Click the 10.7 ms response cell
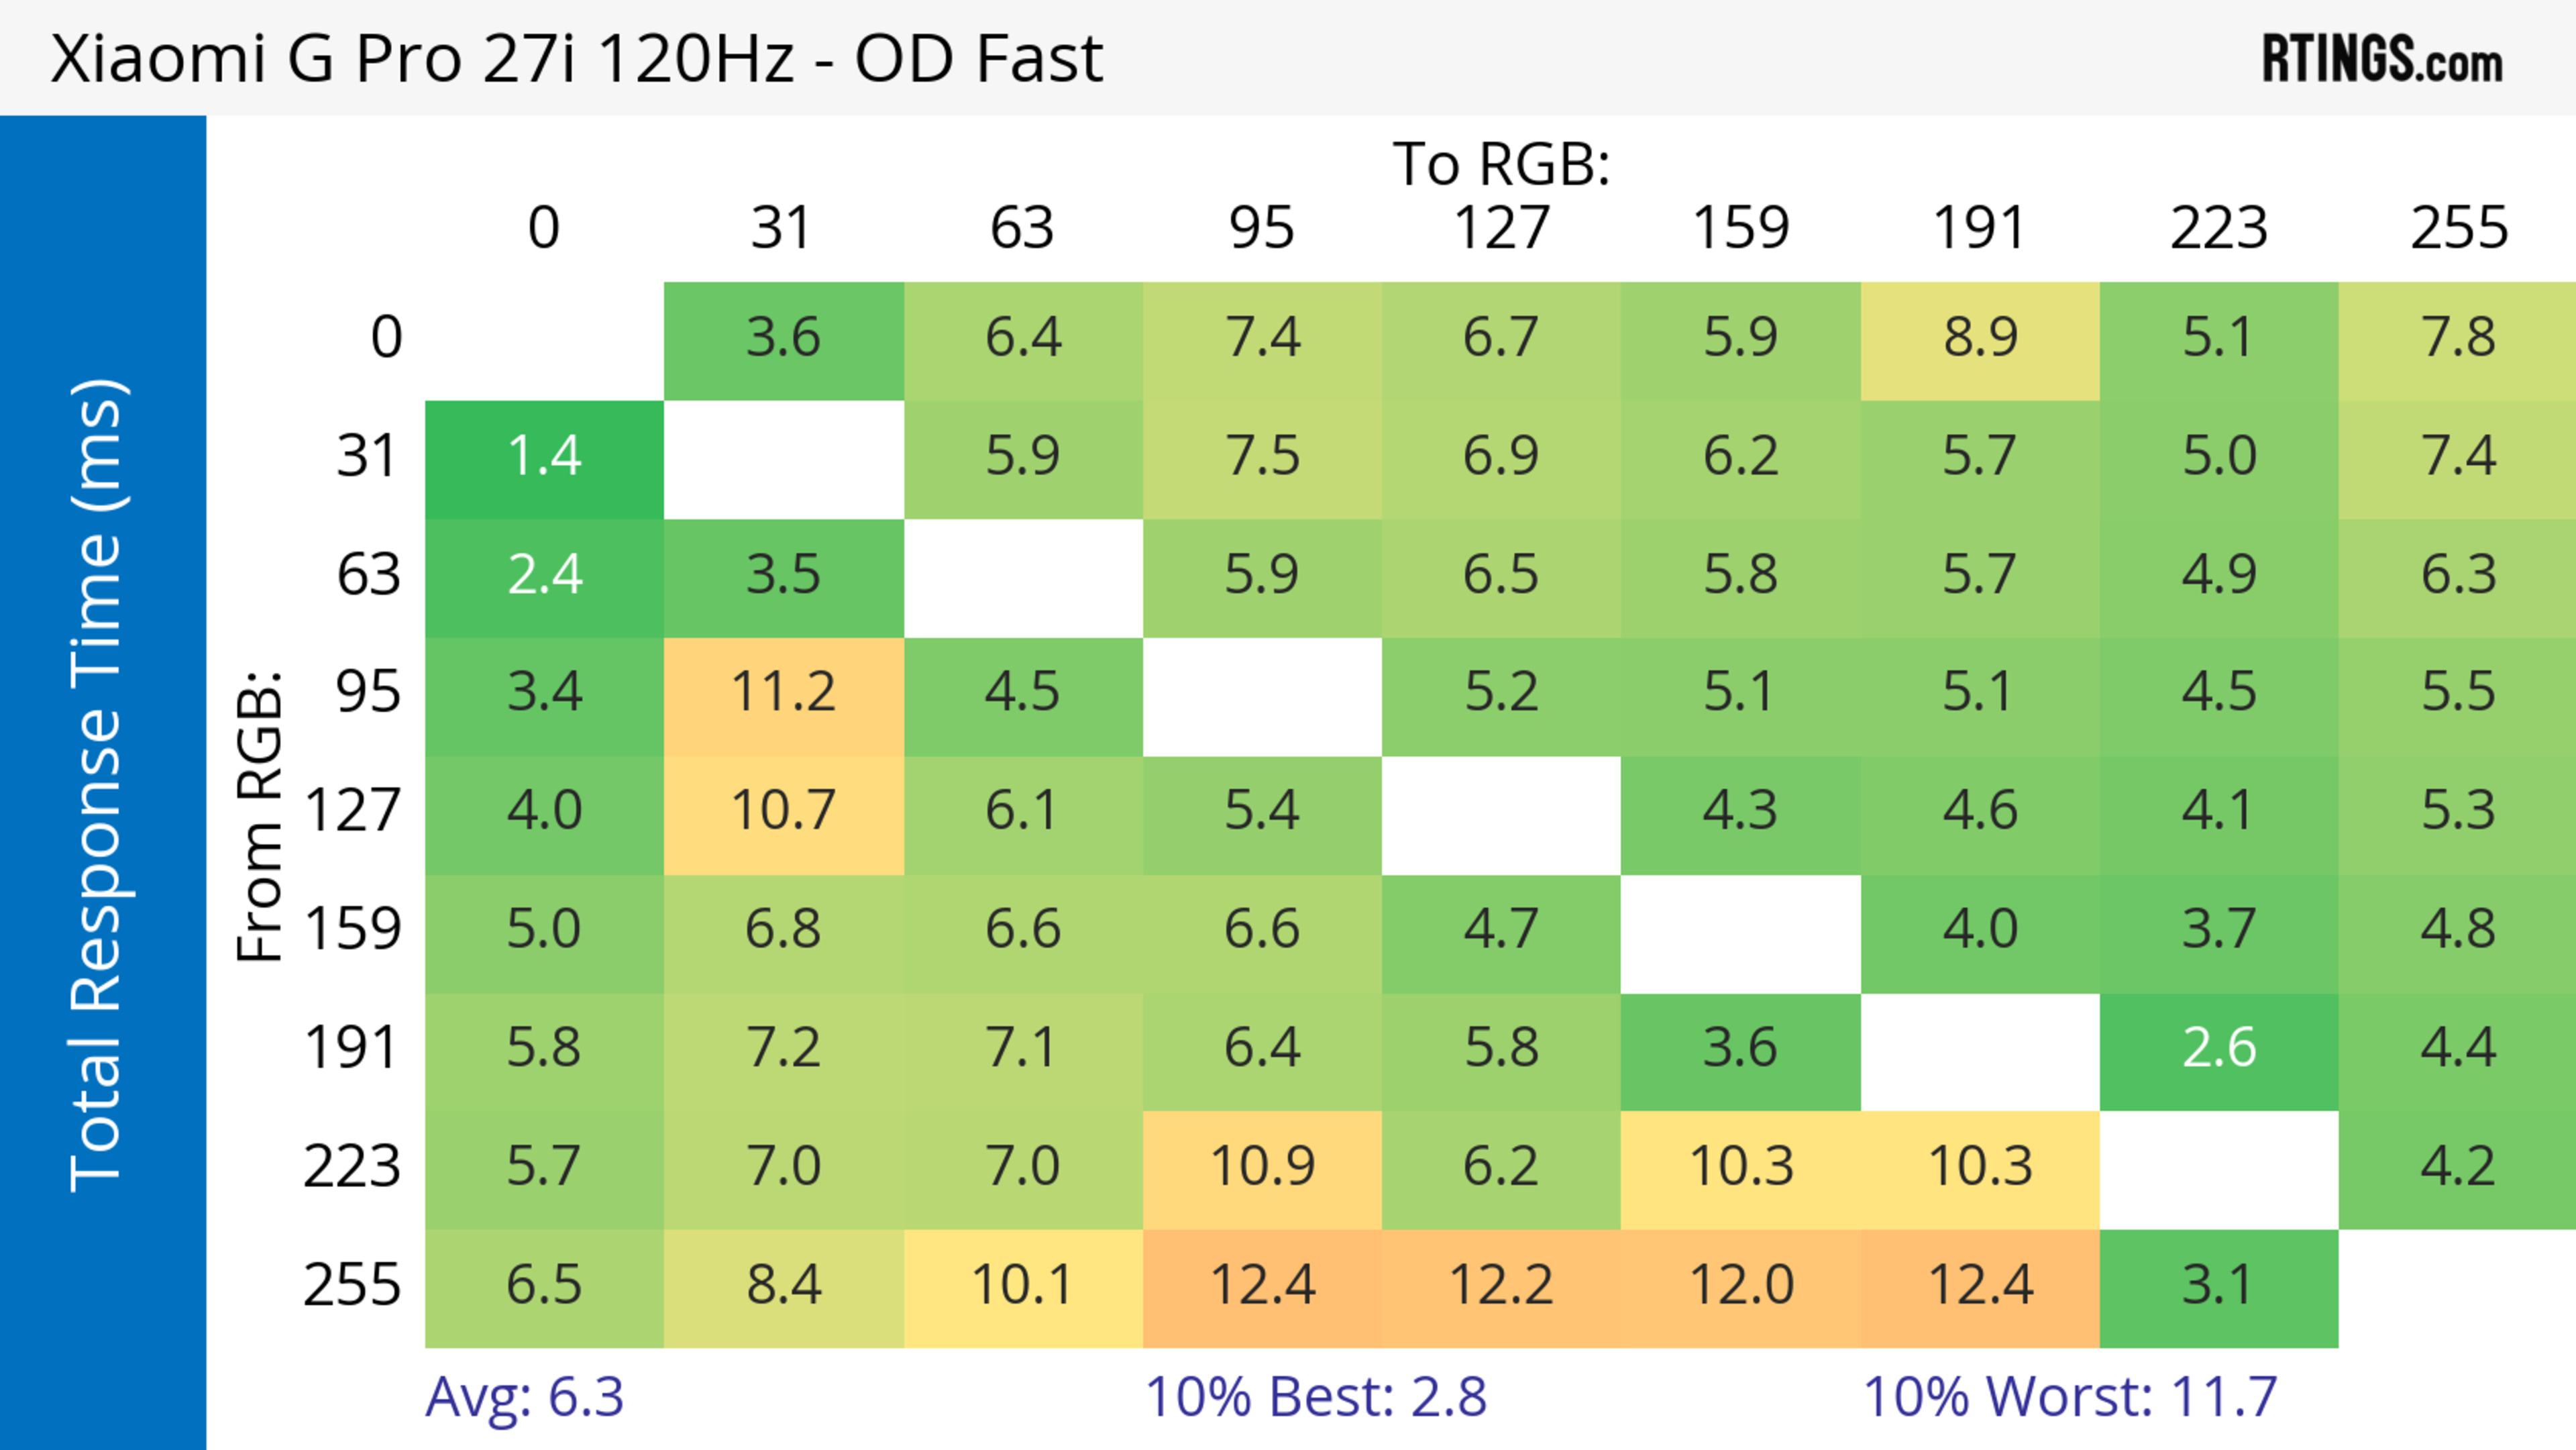The image size is (2576, 1450). coord(783,811)
